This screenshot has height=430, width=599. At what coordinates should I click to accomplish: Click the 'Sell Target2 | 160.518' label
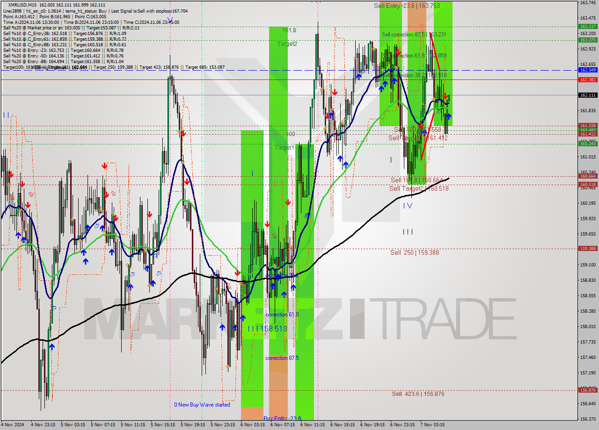pyautogui.click(x=419, y=188)
